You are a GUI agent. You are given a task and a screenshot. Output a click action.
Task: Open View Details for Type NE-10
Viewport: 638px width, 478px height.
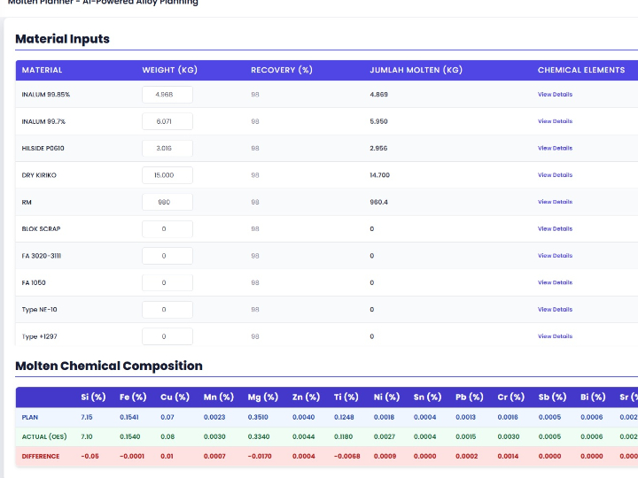[x=555, y=309]
